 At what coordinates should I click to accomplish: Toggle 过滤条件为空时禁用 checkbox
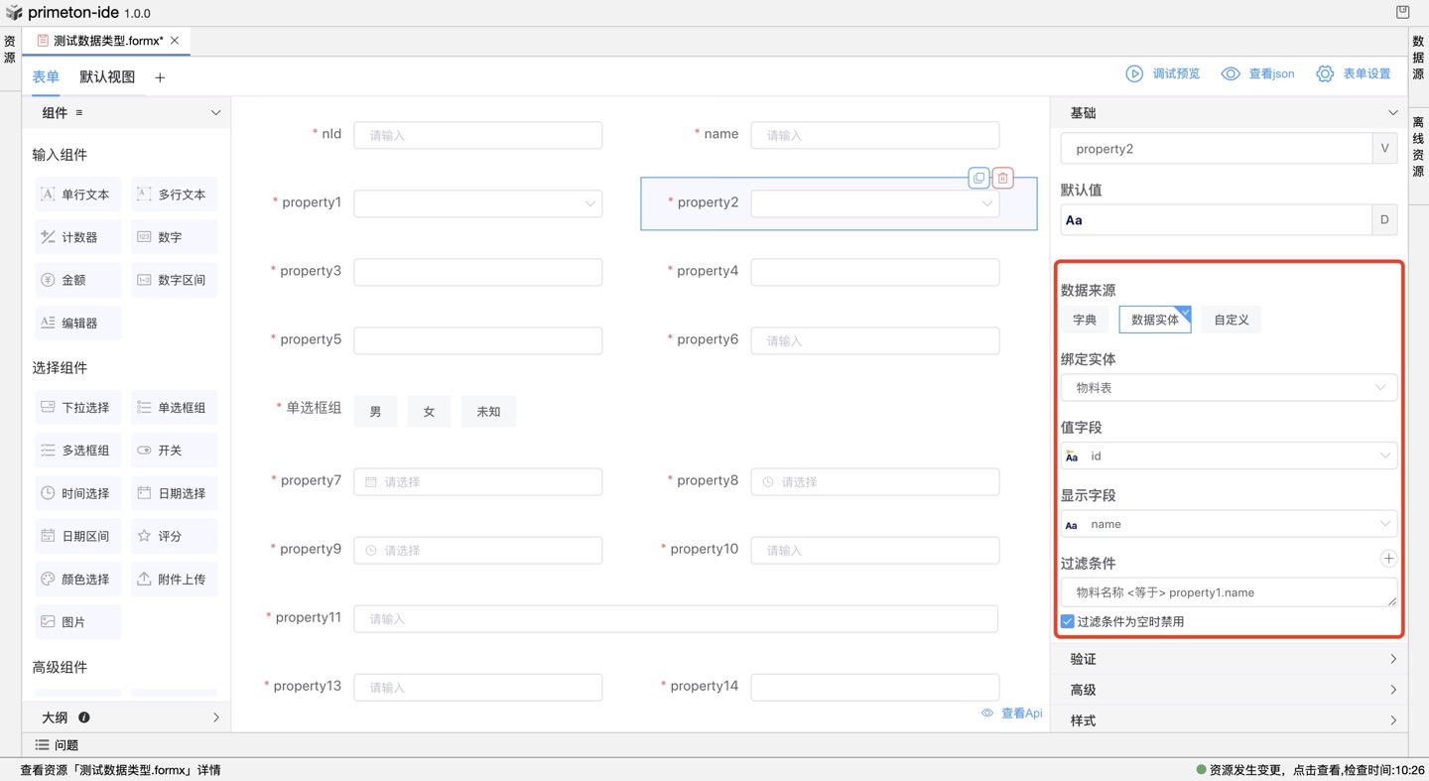[x=1068, y=621]
